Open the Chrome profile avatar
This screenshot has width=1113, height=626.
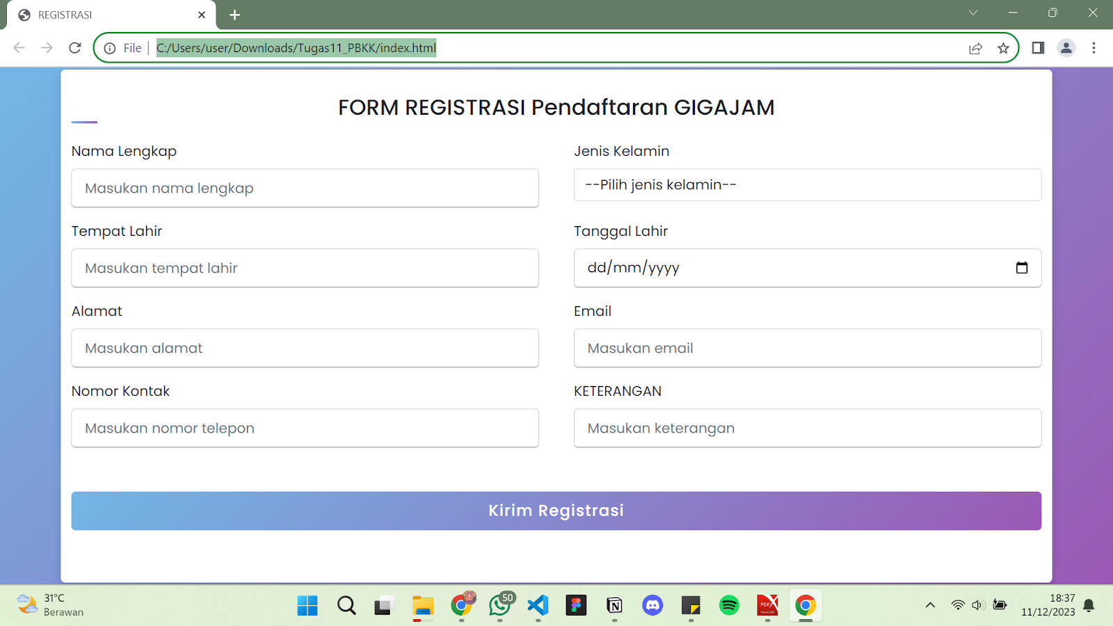(1066, 48)
